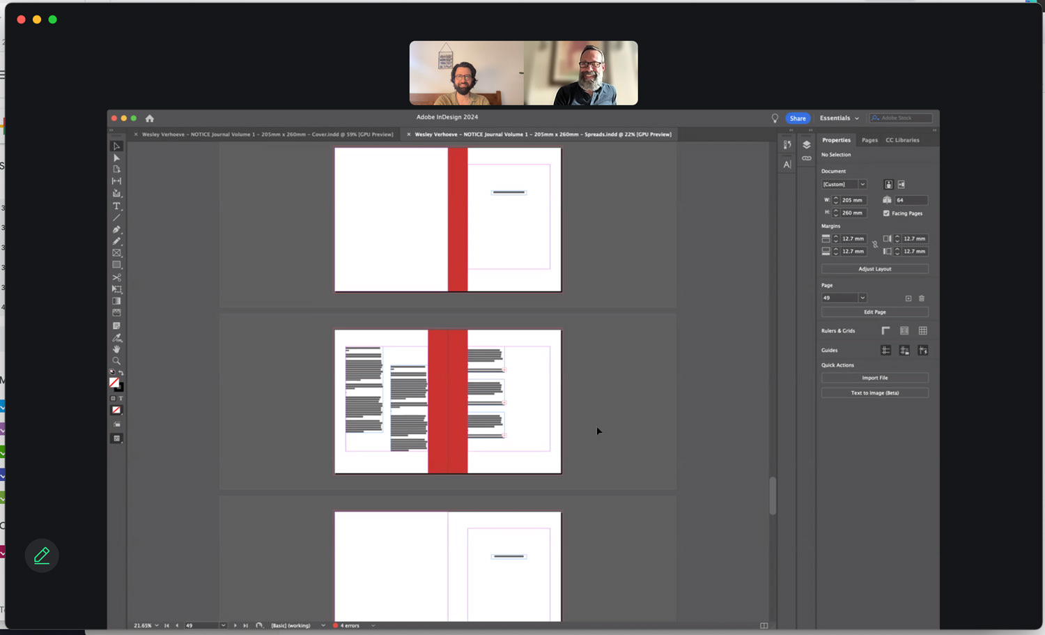Open the [Basic] (working) preflight profile dropdown
Screen dimensions: 1045x635
point(323,626)
